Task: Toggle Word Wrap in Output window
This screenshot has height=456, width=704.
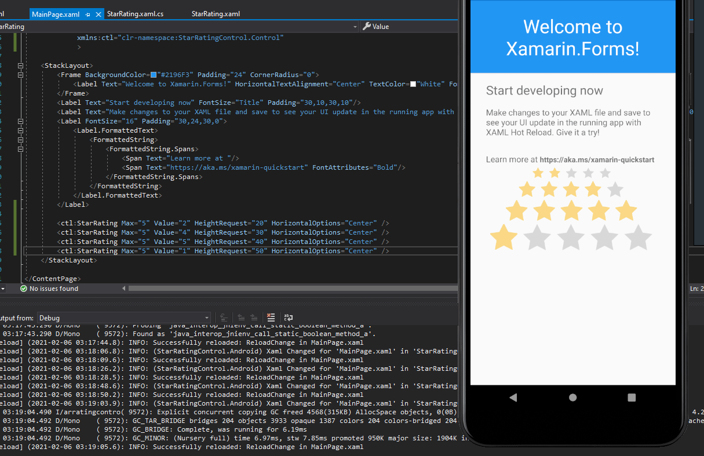Action: [288, 318]
